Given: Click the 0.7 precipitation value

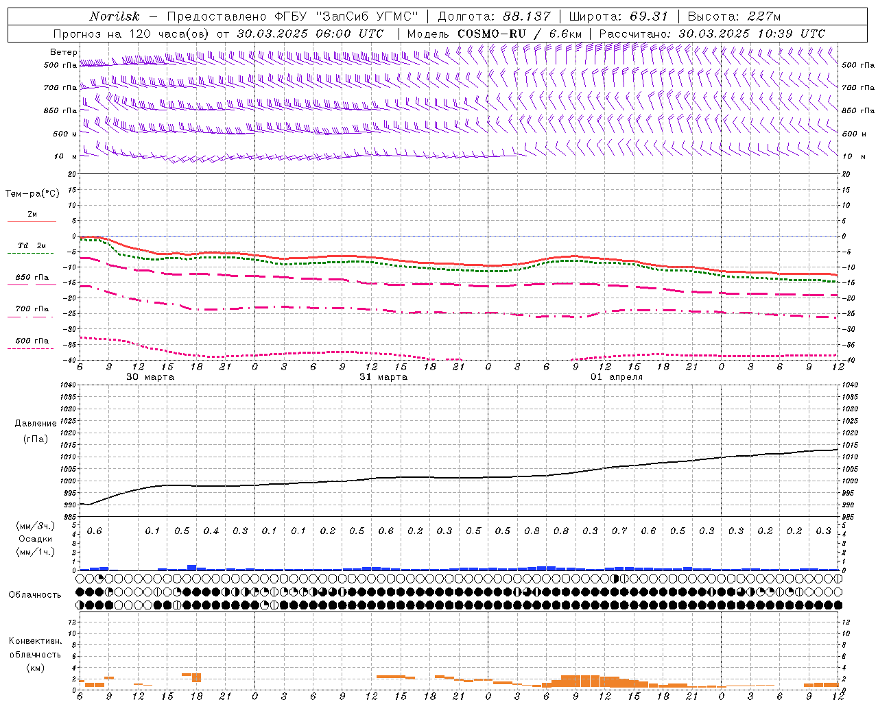Looking at the screenshot, I should click(x=619, y=531).
